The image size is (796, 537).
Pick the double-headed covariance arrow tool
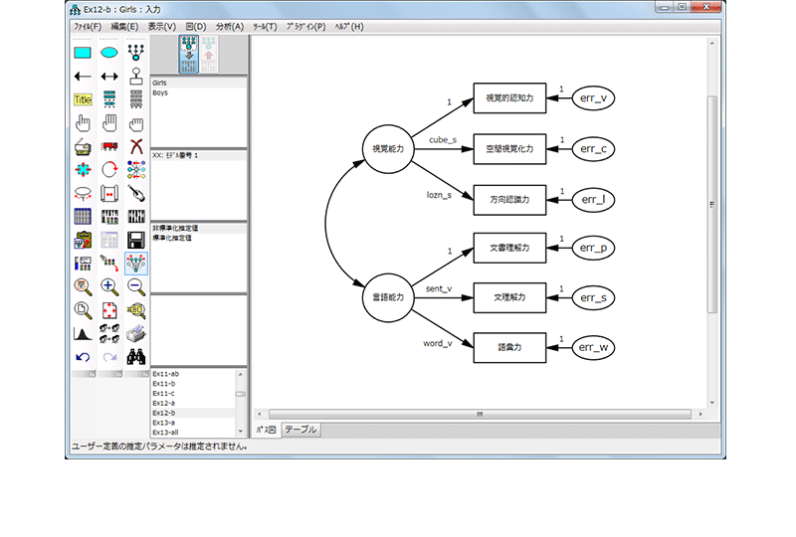(109, 76)
